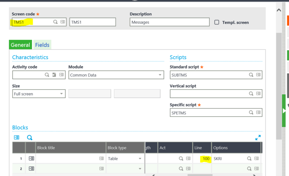
Task: Click the Description field containing Messages
Action: (169, 22)
